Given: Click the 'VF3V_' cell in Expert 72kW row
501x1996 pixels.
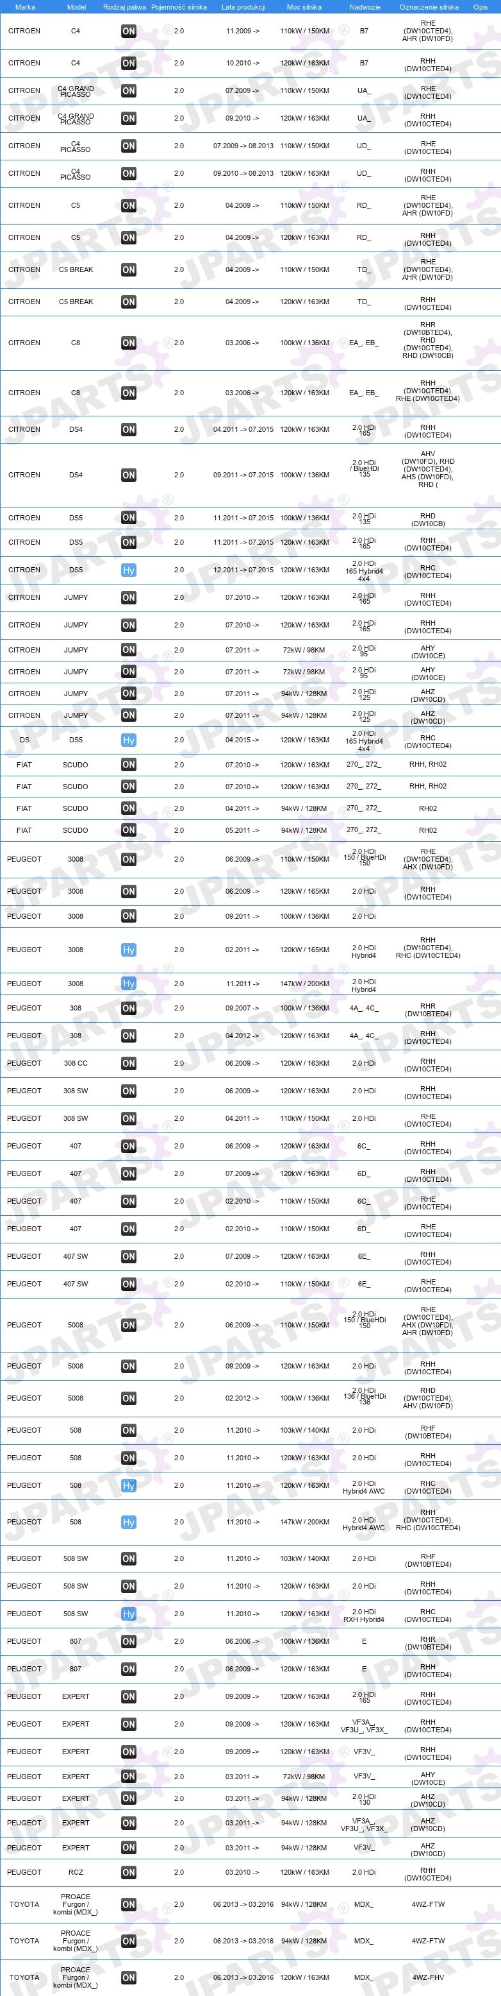Looking at the screenshot, I should pyautogui.click(x=363, y=1777).
